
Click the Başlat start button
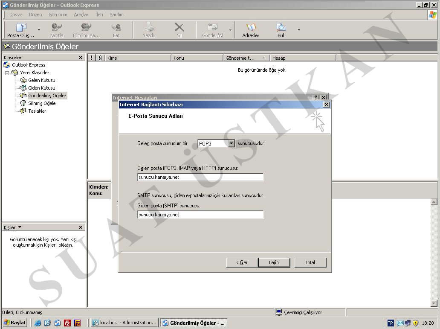pos(15,323)
